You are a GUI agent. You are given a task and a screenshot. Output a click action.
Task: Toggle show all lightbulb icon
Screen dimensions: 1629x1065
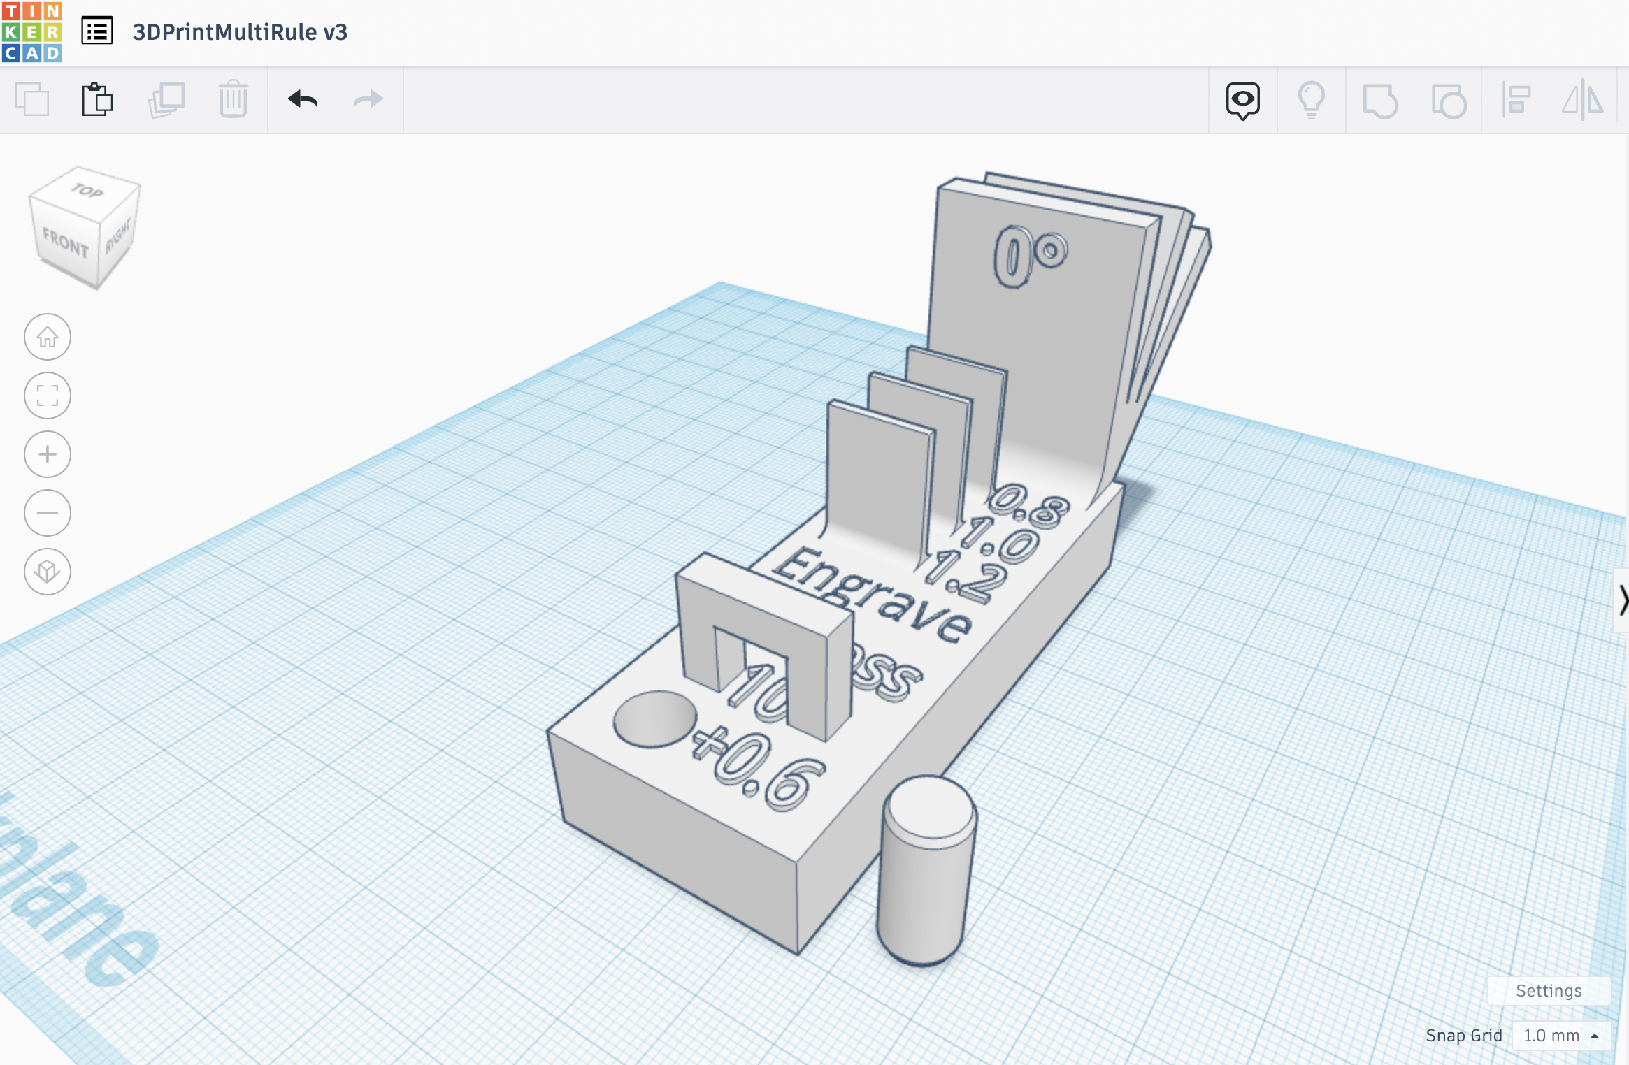[1311, 101]
